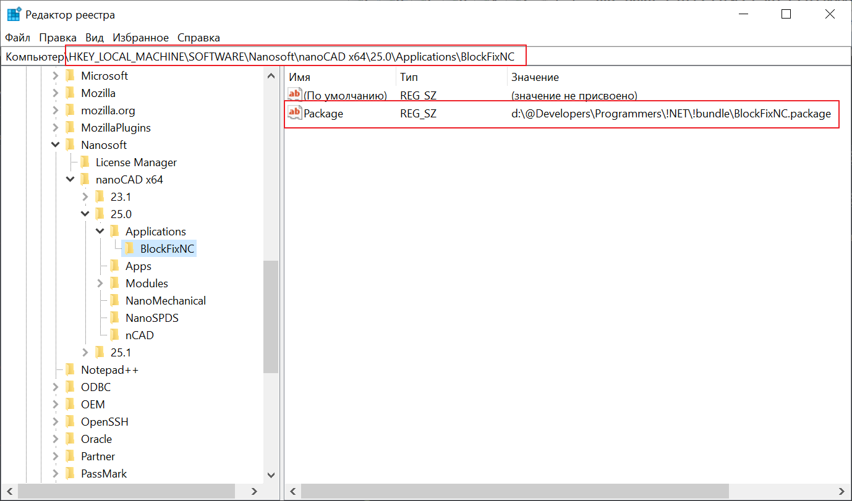Open the Файл menu
The height and width of the screenshot is (501, 852).
click(18, 38)
